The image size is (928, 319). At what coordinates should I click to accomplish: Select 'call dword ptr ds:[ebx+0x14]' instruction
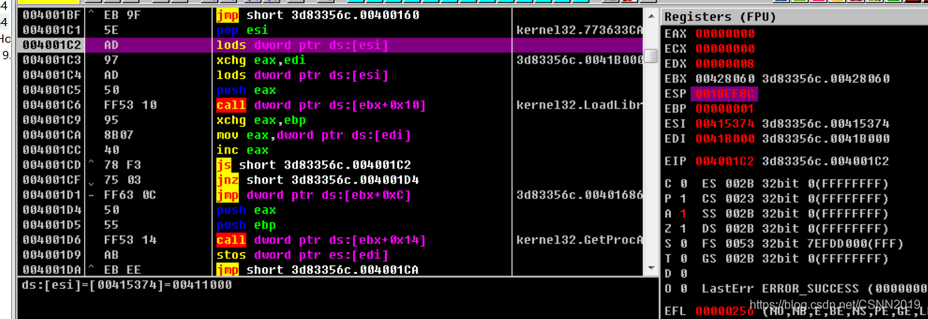tap(321, 240)
